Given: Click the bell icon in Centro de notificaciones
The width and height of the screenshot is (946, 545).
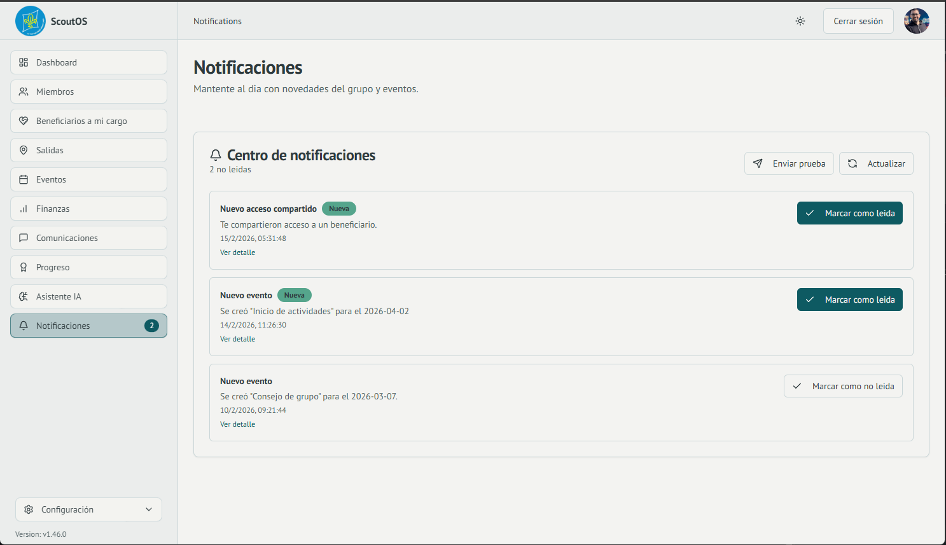Looking at the screenshot, I should tap(215, 155).
